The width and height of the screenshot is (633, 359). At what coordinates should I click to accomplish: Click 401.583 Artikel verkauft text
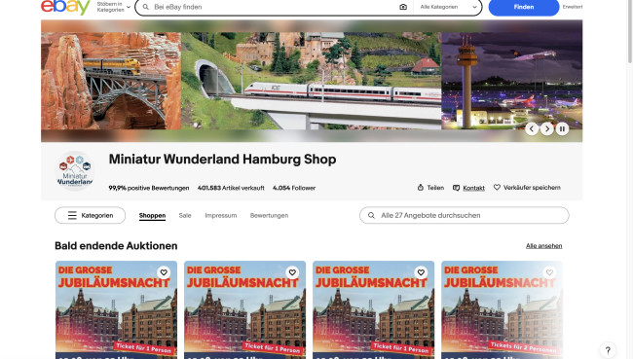231,188
